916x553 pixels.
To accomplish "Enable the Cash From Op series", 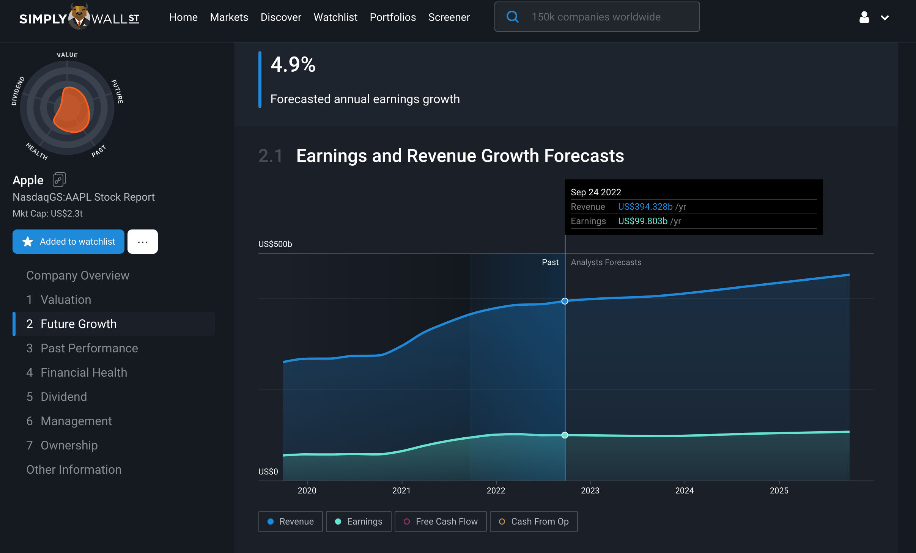I will point(534,522).
